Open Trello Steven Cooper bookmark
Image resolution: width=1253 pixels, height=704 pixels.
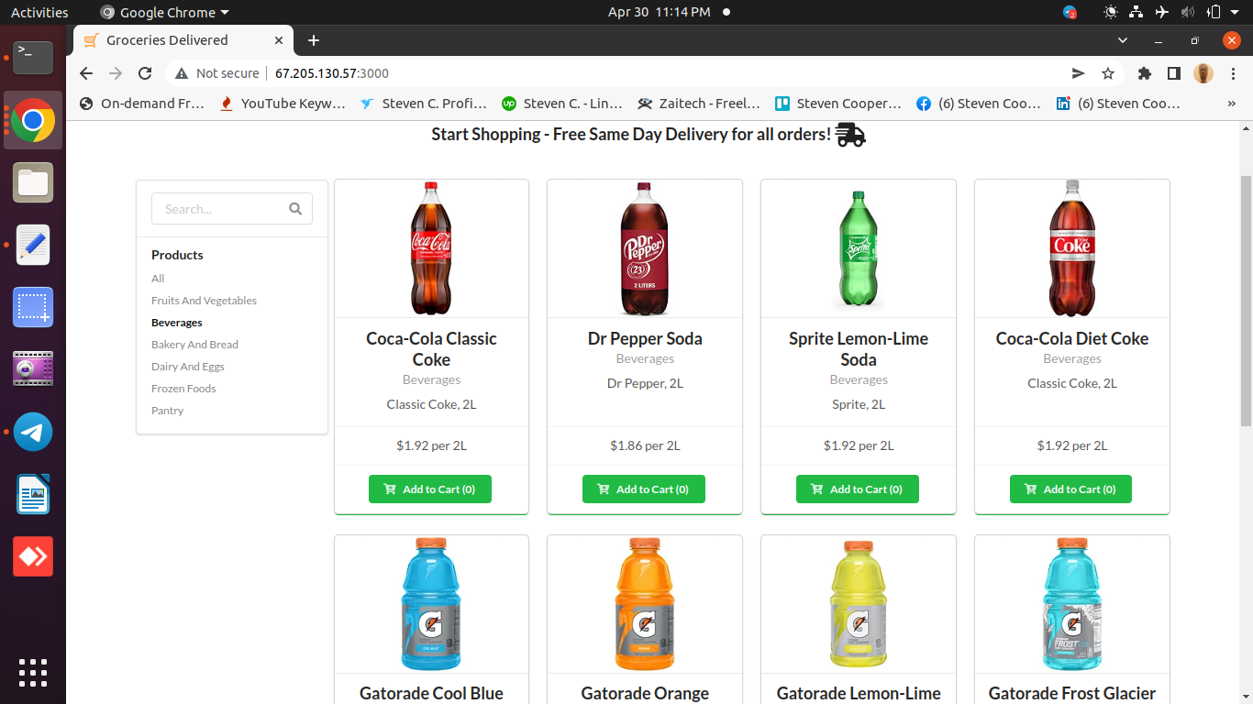(x=838, y=104)
